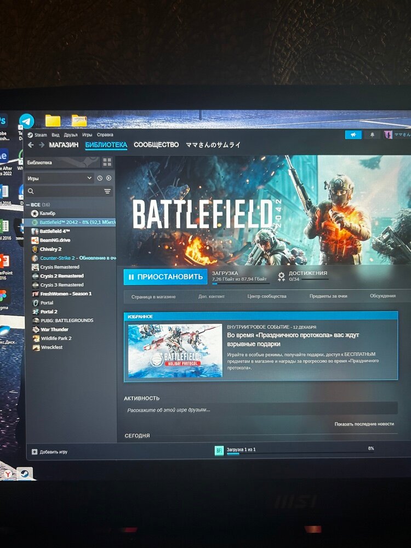Open the first yellow folder on desktop
Viewport: 411px width, 548px height.
coord(53,121)
